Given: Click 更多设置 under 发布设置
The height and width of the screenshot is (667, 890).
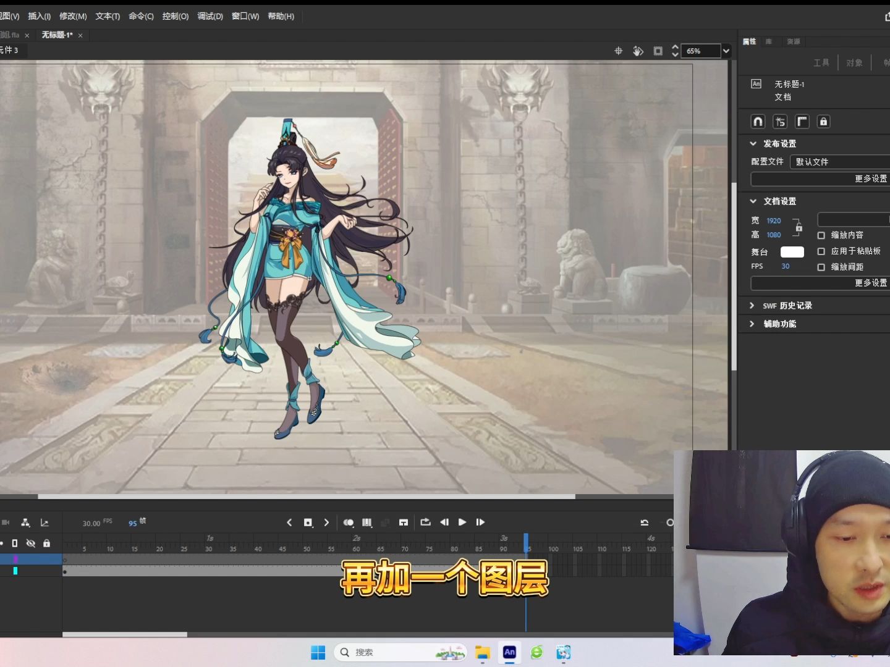Looking at the screenshot, I should pyautogui.click(x=820, y=179).
